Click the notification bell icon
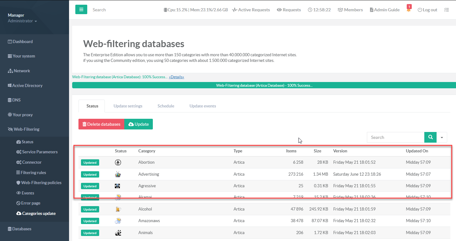Image resolution: width=456 pixels, height=241 pixels. (x=409, y=10)
